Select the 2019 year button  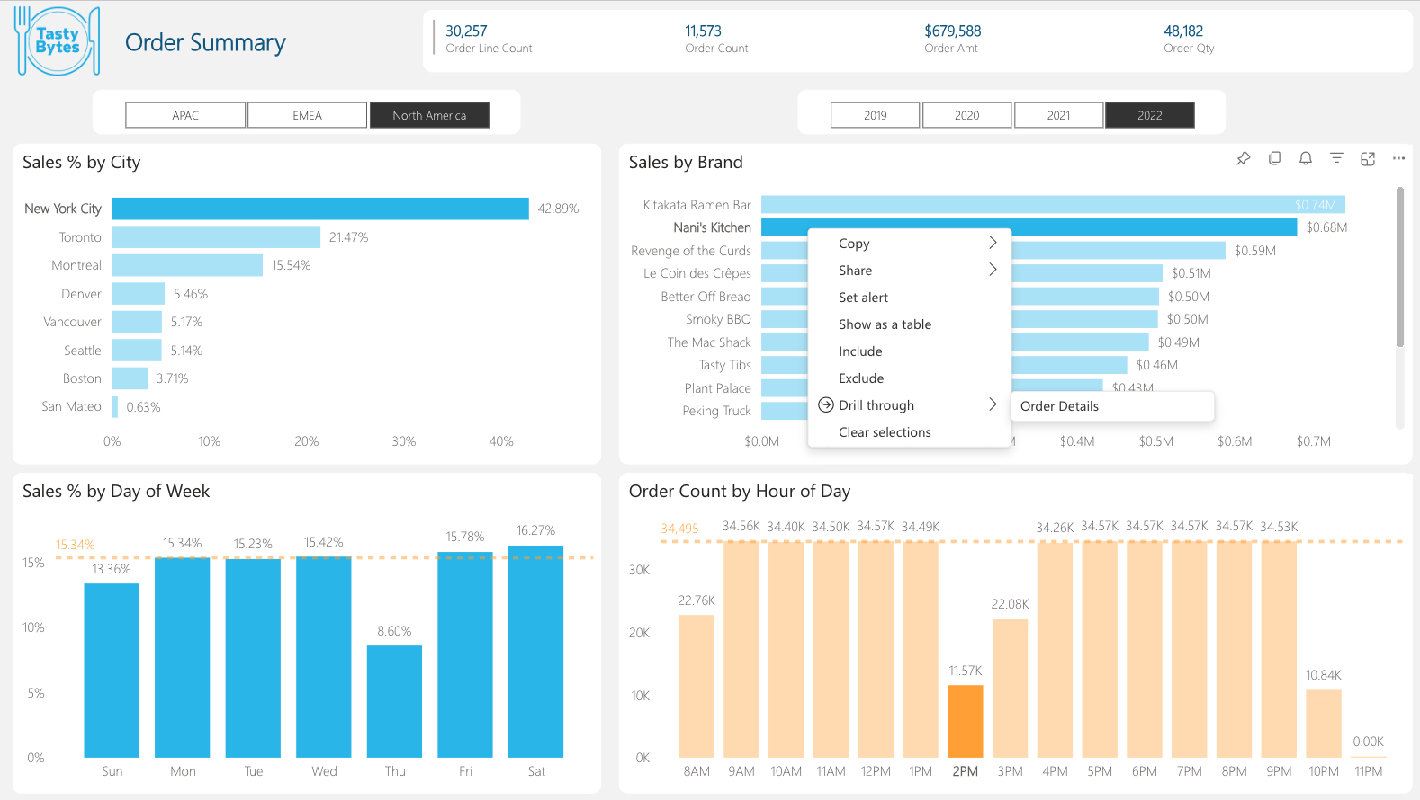(875, 115)
